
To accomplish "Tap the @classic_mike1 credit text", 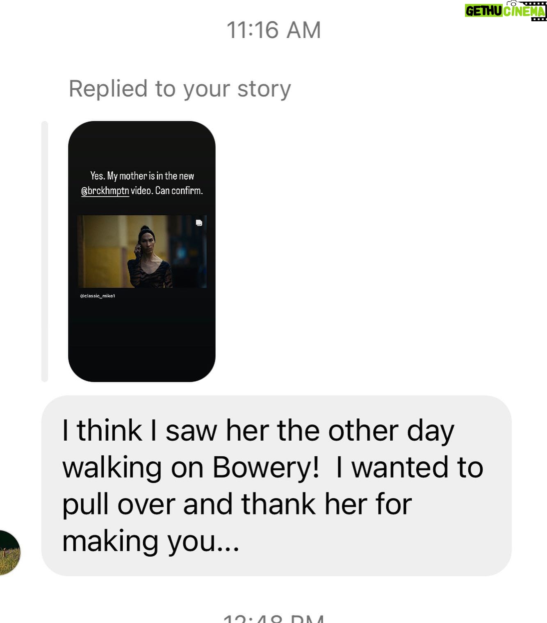I will 98,296.
